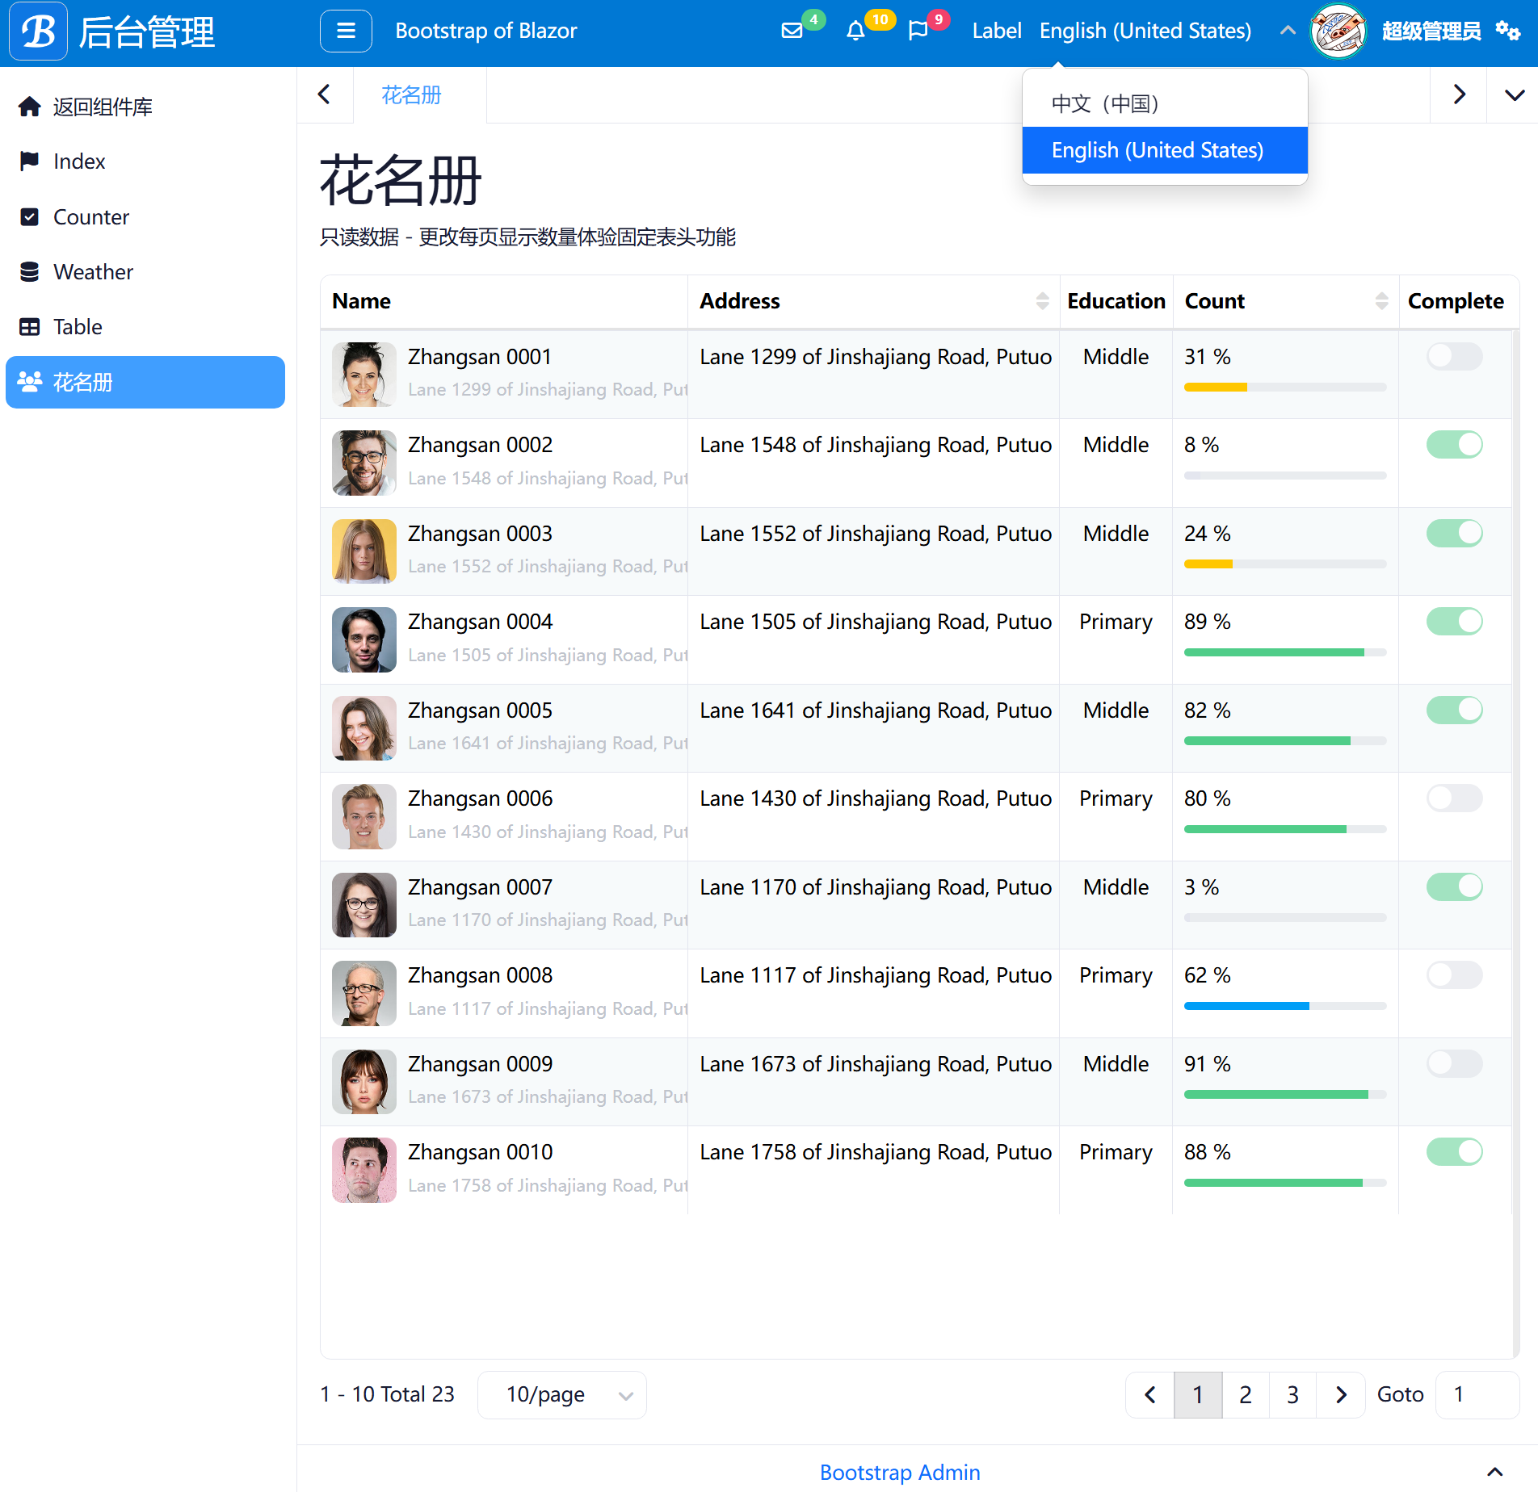This screenshot has width=1538, height=1492.
Task: Expand the tab list dropdown chevron
Action: [x=1515, y=95]
